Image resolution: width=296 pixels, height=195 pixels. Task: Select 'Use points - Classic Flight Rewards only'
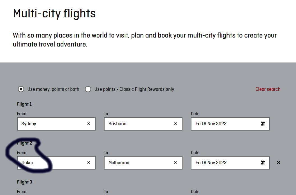pos(88,89)
